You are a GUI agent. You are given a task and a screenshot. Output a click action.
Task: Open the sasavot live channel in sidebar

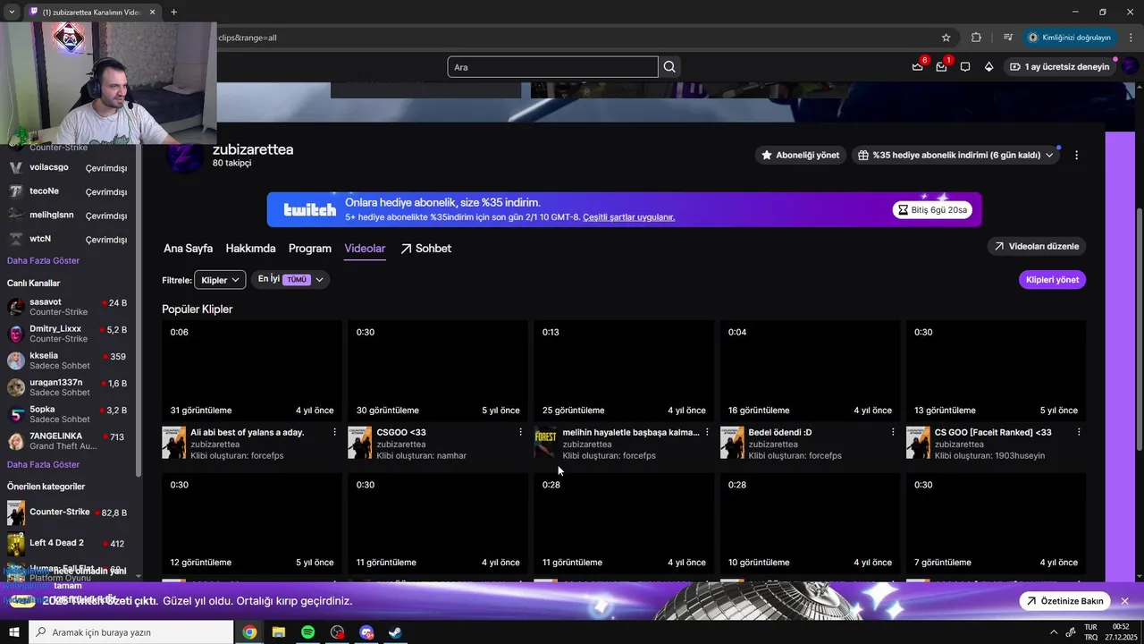point(68,307)
